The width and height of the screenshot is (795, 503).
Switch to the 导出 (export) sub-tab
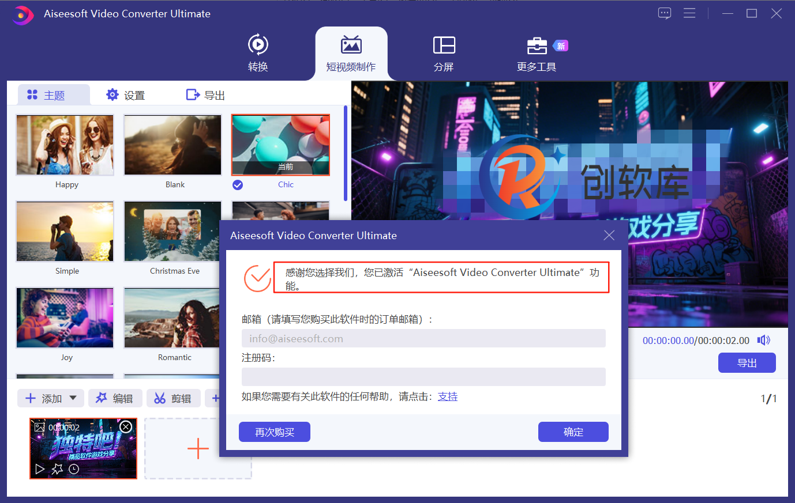205,95
